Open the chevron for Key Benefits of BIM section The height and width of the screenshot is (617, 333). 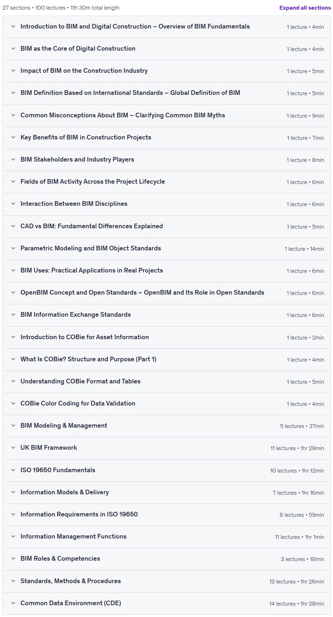[x=13, y=137]
